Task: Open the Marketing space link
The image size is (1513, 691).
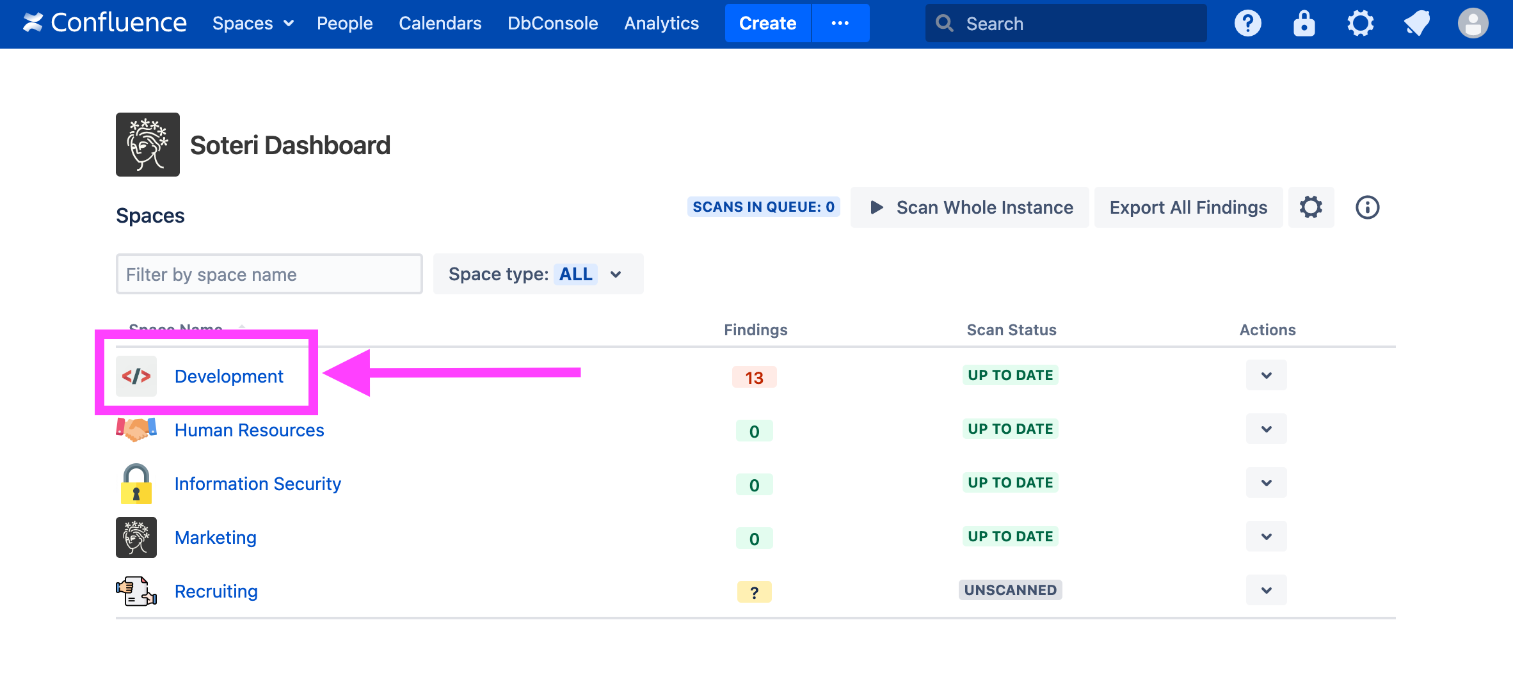Action: click(216, 537)
